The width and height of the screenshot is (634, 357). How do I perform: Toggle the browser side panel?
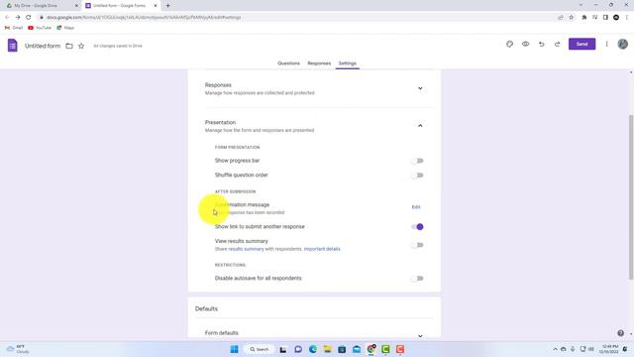pos(605,18)
